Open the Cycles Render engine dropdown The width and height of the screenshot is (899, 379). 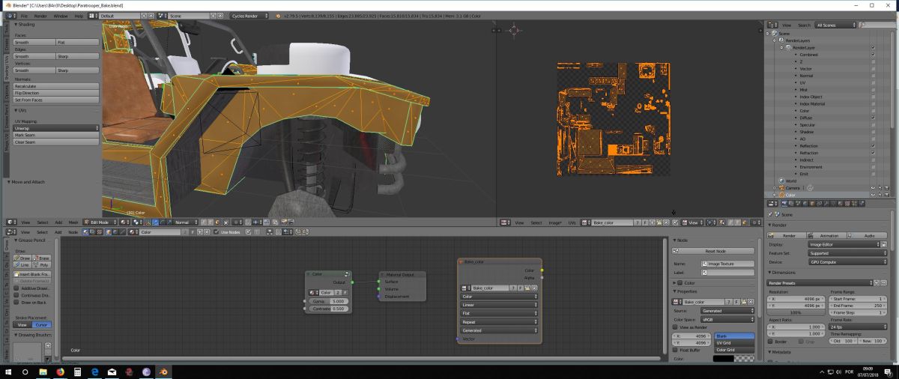[x=248, y=15]
